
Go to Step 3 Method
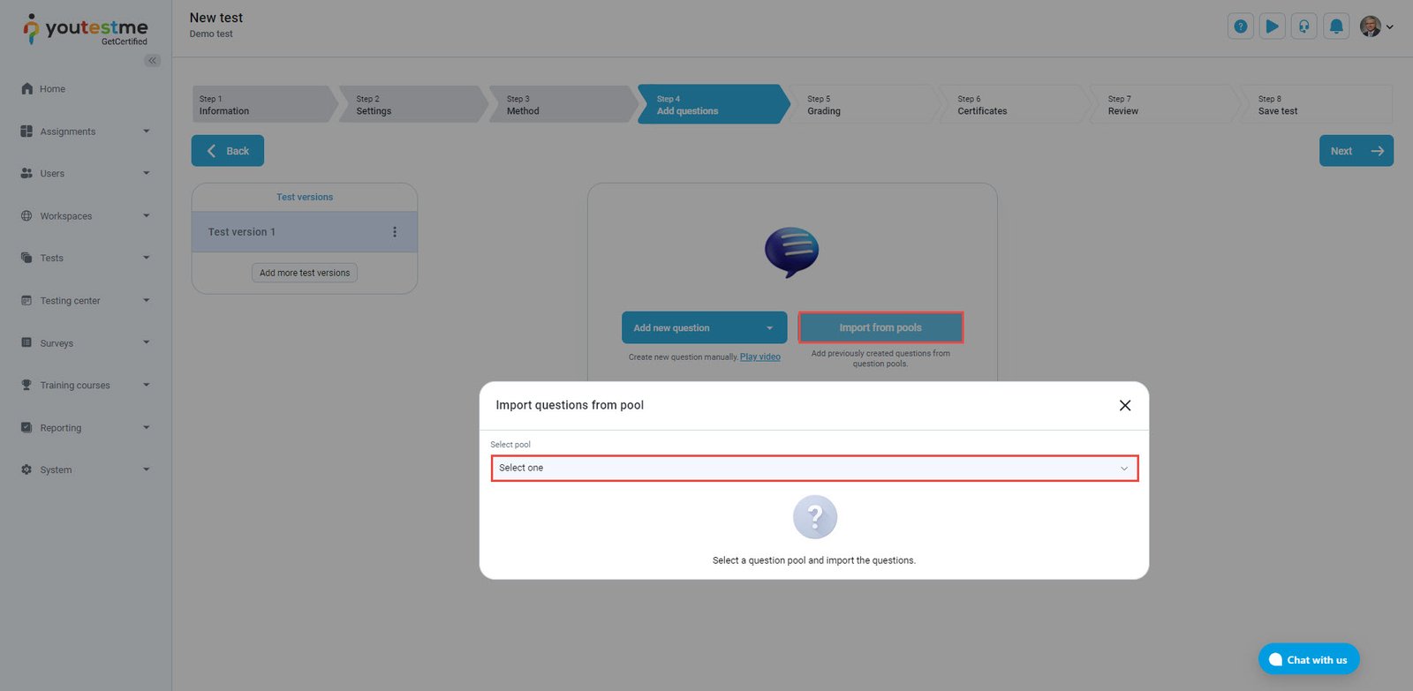564,105
